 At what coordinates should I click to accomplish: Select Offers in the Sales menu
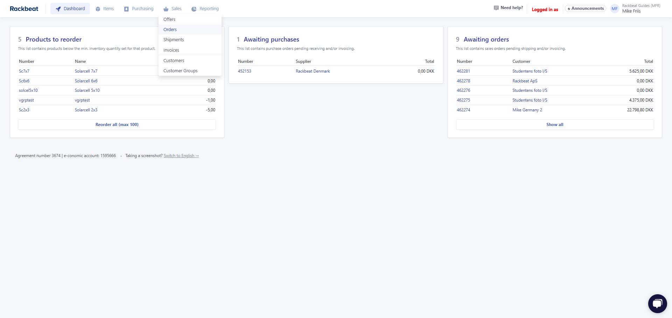pyautogui.click(x=169, y=20)
